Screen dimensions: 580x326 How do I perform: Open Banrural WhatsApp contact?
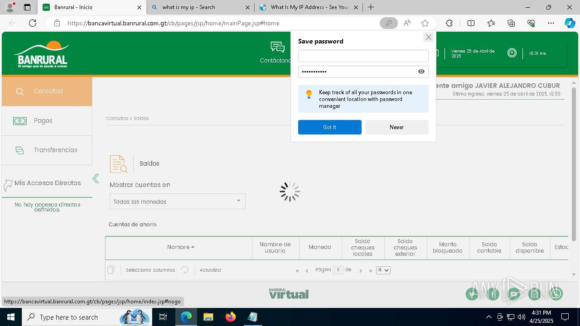(x=556, y=294)
